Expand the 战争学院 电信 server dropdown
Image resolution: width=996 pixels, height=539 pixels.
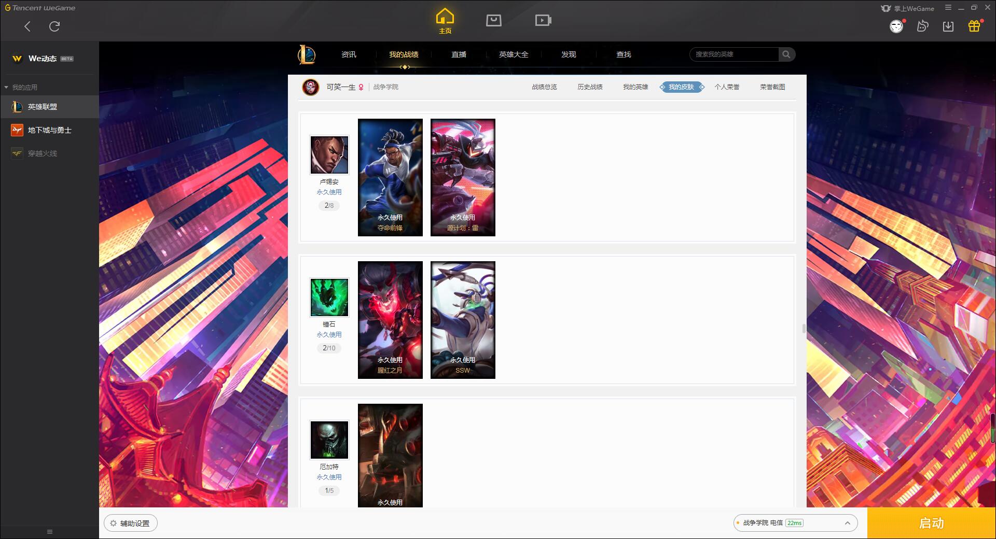pos(796,523)
